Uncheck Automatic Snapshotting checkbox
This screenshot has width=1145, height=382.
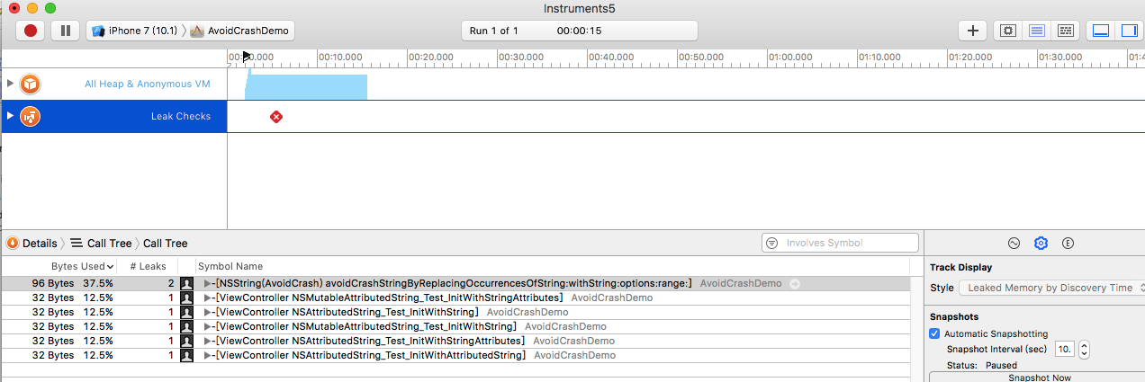pyautogui.click(x=934, y=333)
